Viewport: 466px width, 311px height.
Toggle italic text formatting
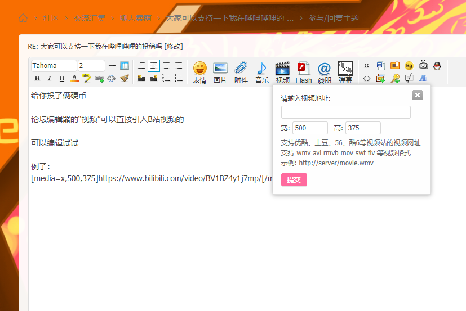click(x=49, y=78)
